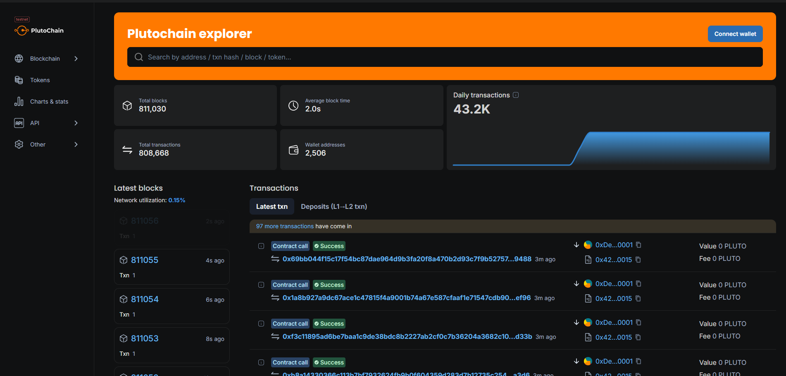Click the API icon in sidebar
786x376 pixels.
click(19, 123)
